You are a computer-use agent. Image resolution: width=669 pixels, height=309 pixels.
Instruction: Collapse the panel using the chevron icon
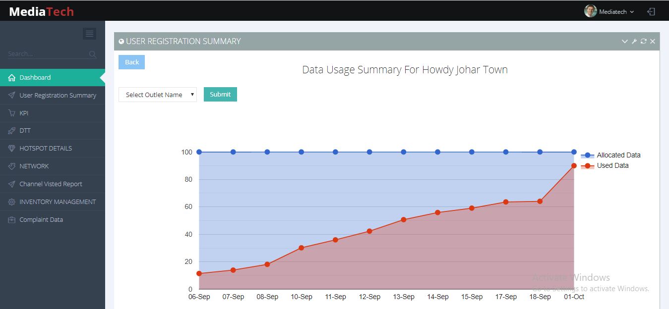[x=625, y=41]
